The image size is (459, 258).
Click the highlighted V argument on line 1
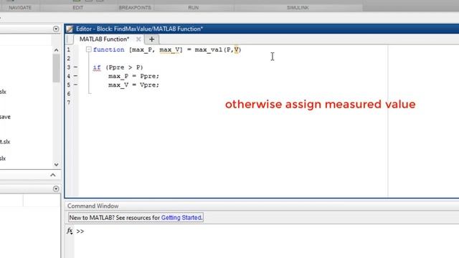pyautogui.click(x=236, y=49)
